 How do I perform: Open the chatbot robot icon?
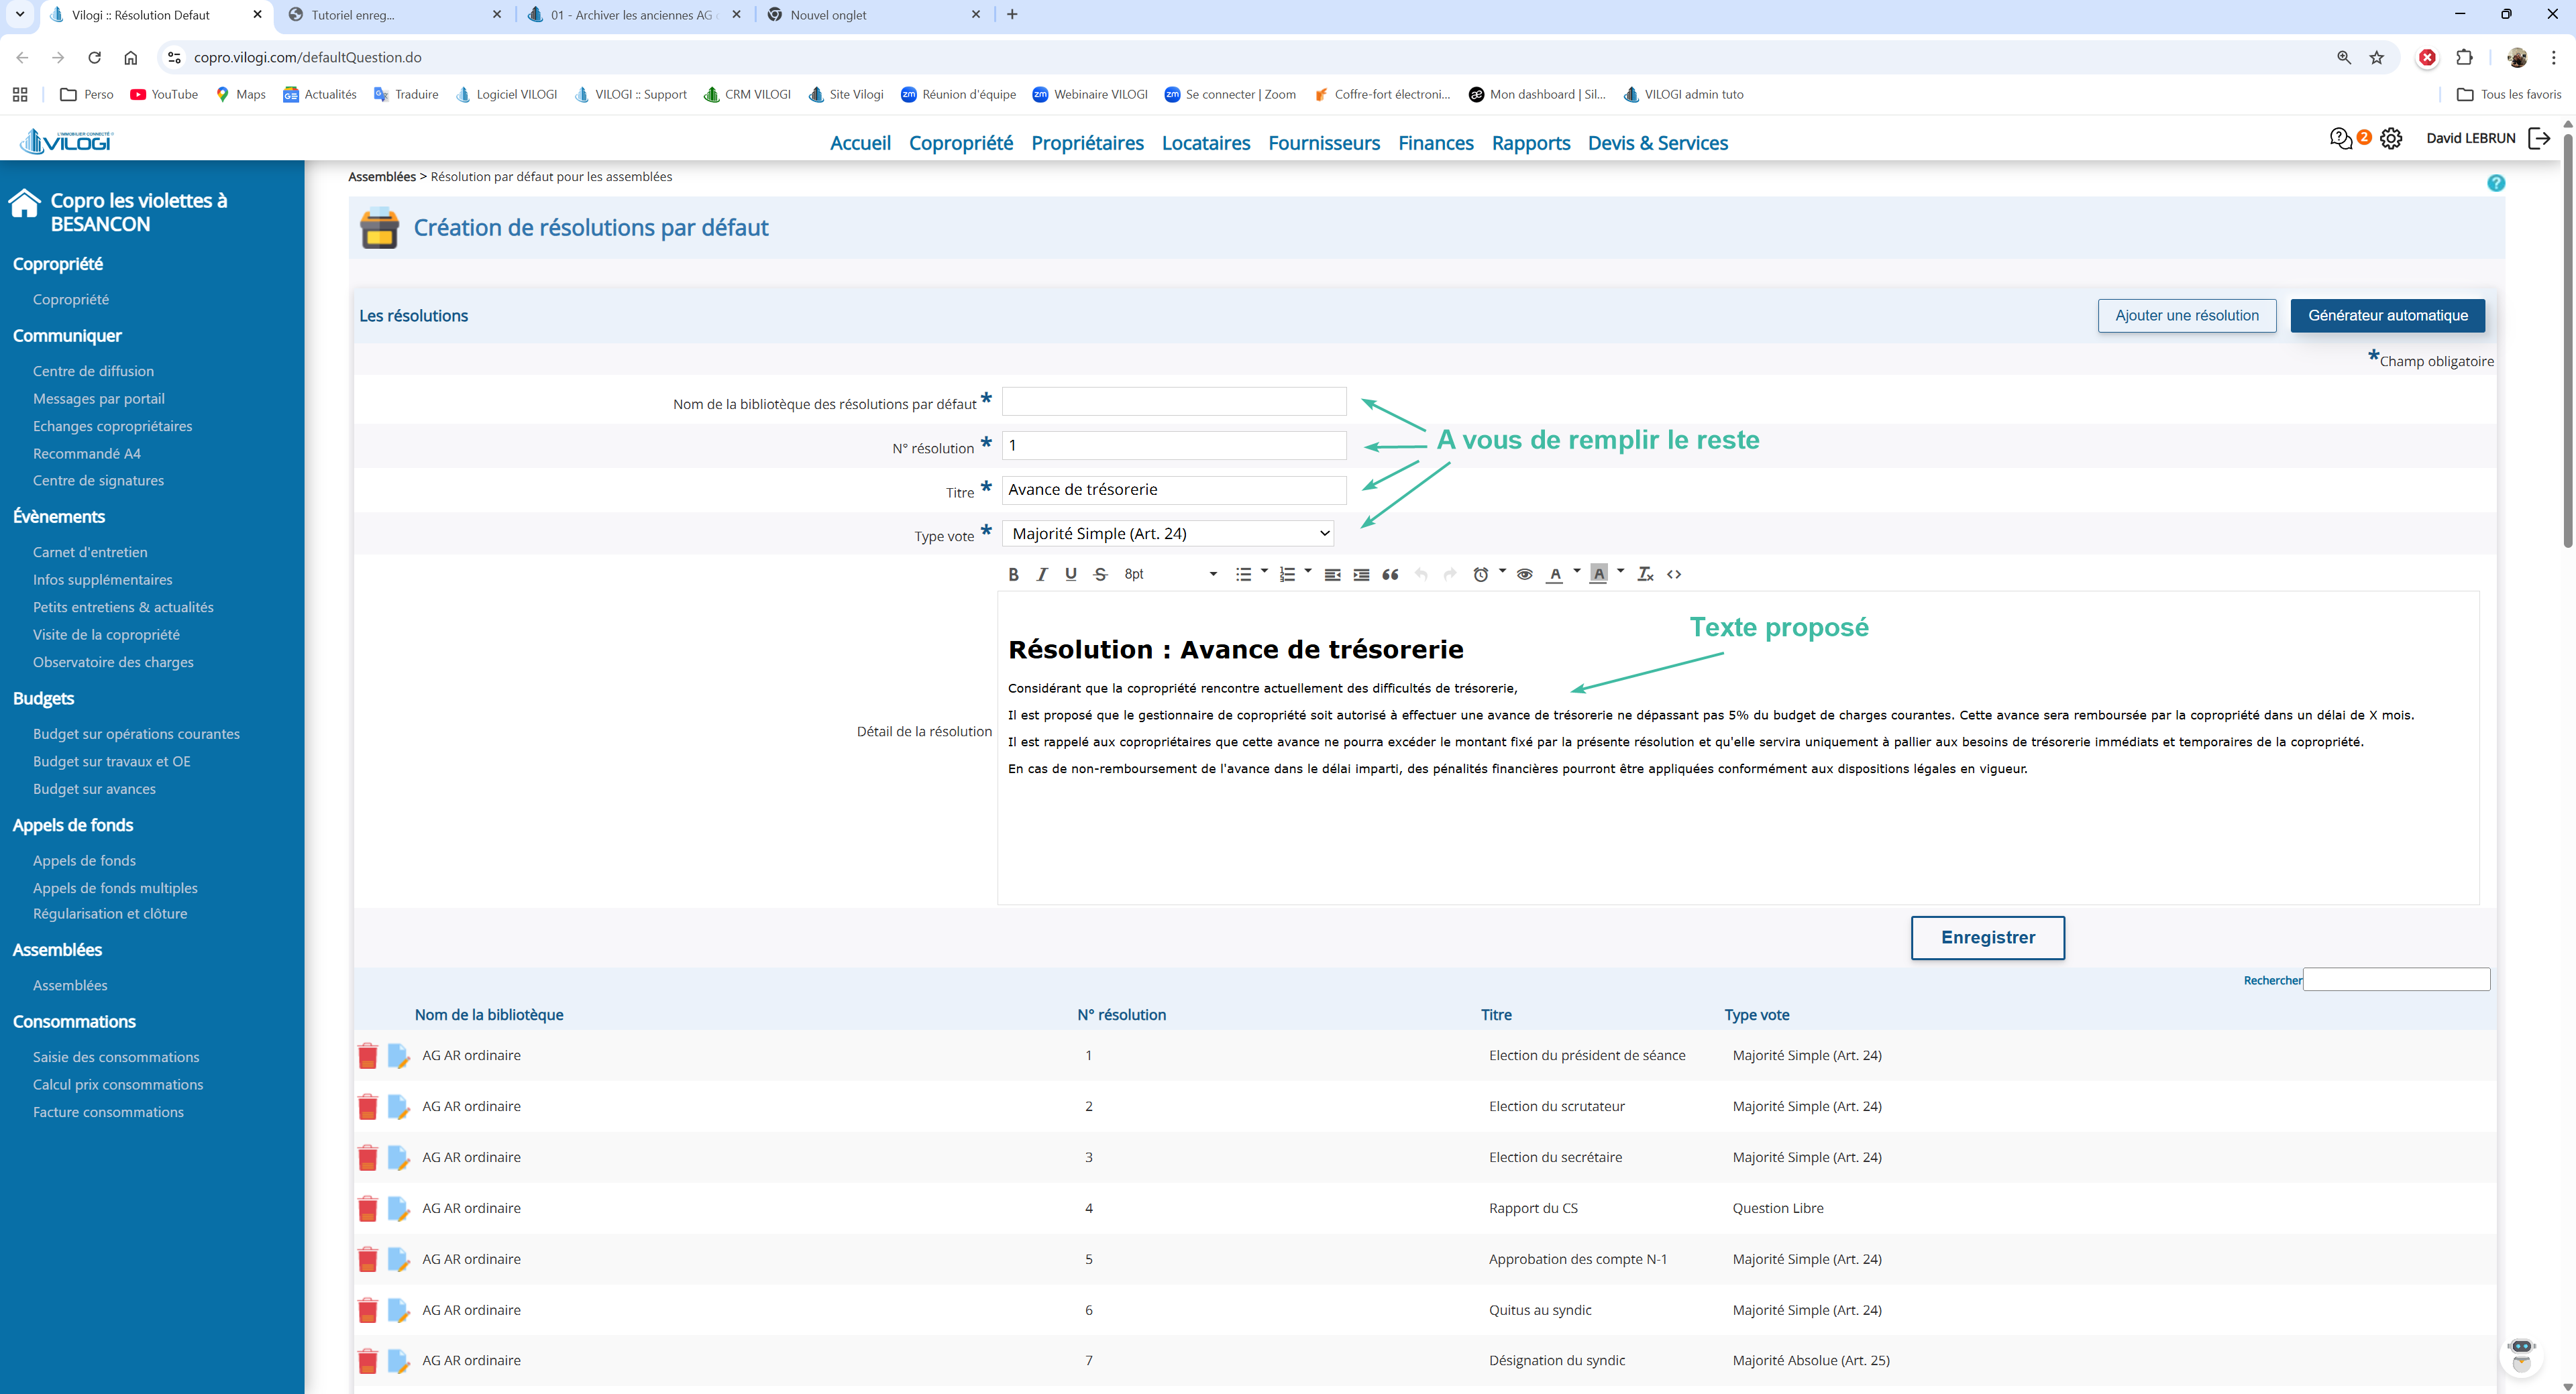coord(2522,1355)
